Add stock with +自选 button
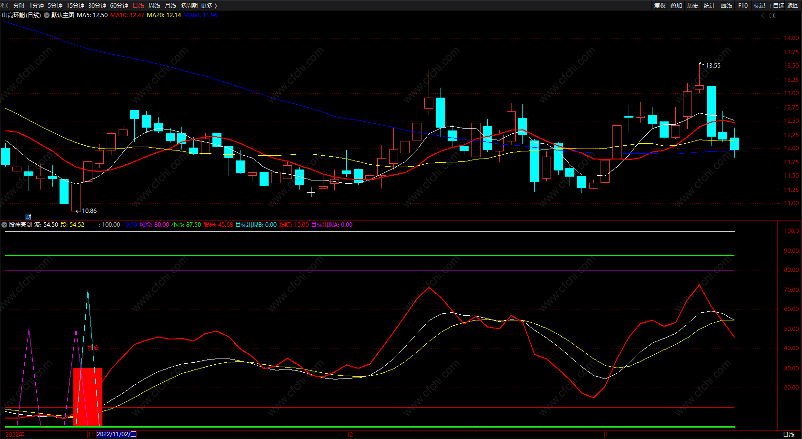Viewport: 802px width, 439px height. point(777,6)
